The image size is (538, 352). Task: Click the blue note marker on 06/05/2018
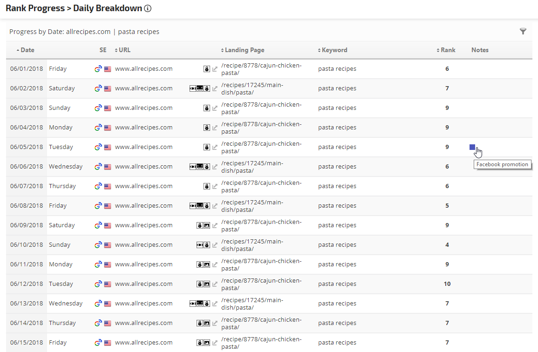(472, 147)
